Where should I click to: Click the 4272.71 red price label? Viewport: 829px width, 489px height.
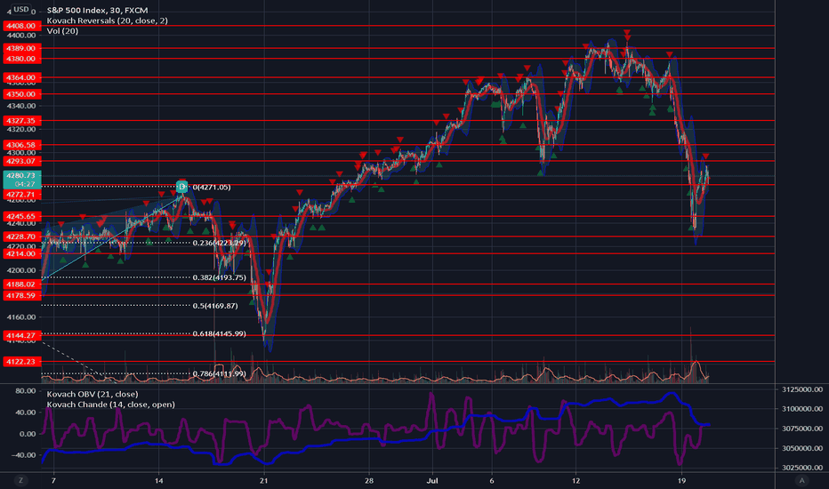pyautogui.click(x=21, y=195)
